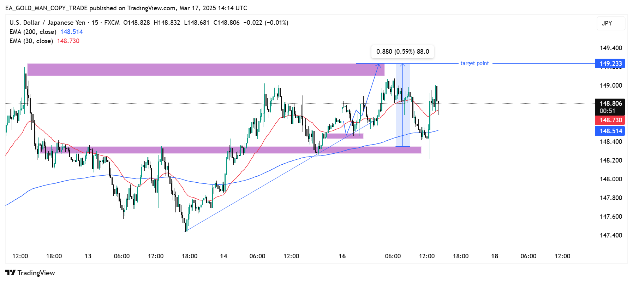Click the 149.233 target price label
This screenshot has height=282, width=633.
[610, 64]
